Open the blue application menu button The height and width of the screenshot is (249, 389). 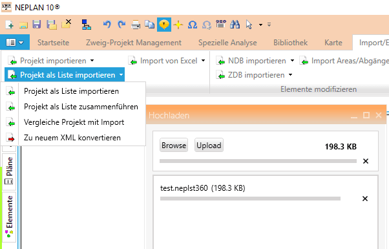click(x=15, y=43)
